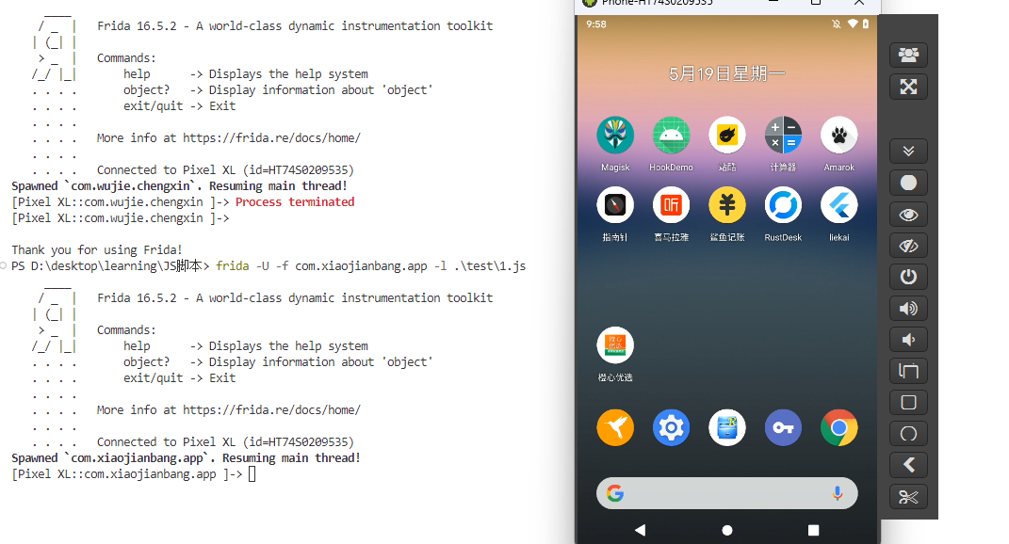Viewport: 1009px width, 544px height.
Task: Open the Chrome browser in the dock
Action: tap(838, 428)
